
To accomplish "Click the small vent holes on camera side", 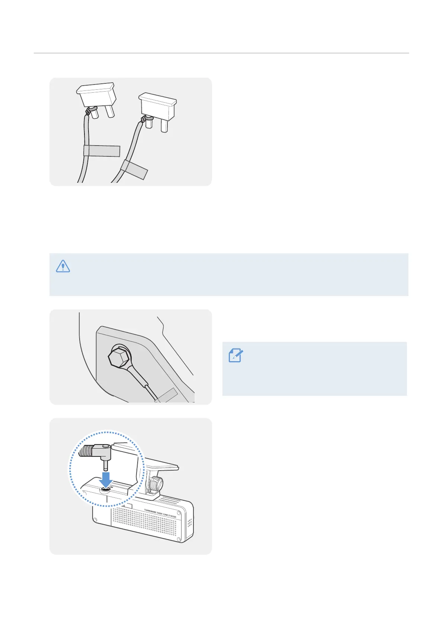I will click(189, 522).
